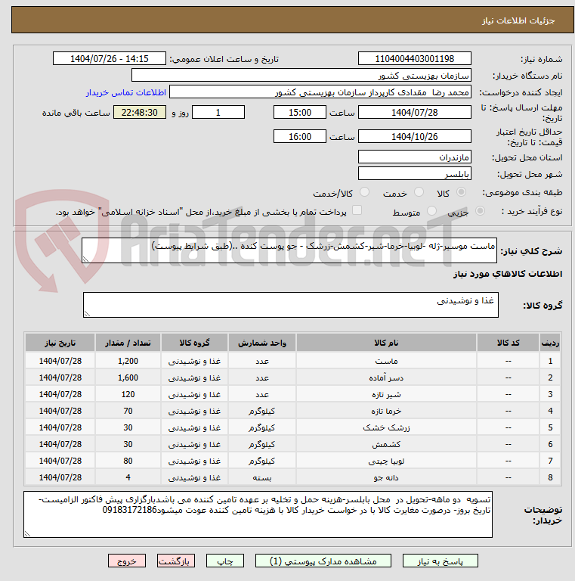Click the دسر آماده item name cell

[386, 377]
